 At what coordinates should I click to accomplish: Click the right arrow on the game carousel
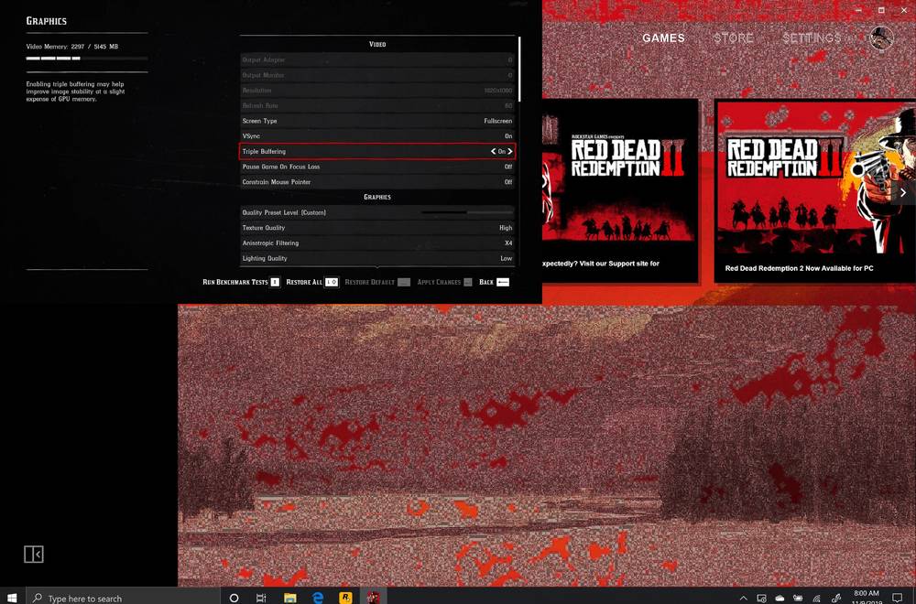coord(903,192)
